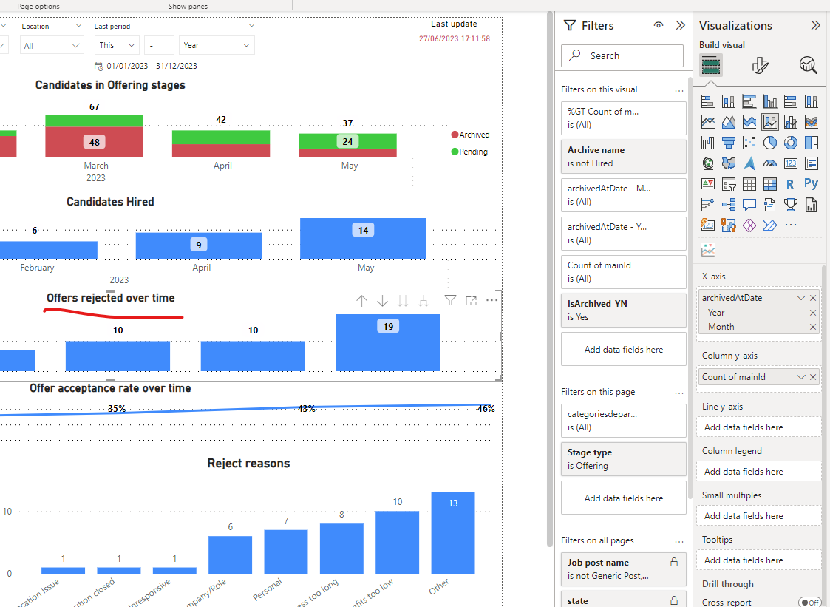Click the Pending legend color marker
Screen dimensions: 830x607
click(x=455, y=152)
